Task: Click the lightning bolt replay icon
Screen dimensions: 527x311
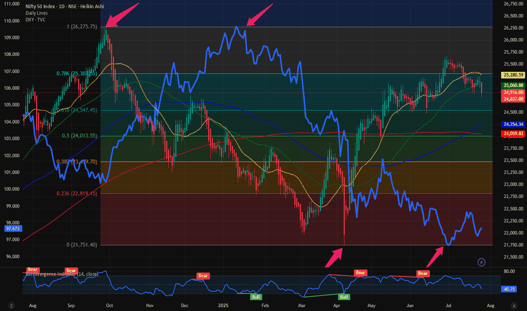Action: click(481, 262)
